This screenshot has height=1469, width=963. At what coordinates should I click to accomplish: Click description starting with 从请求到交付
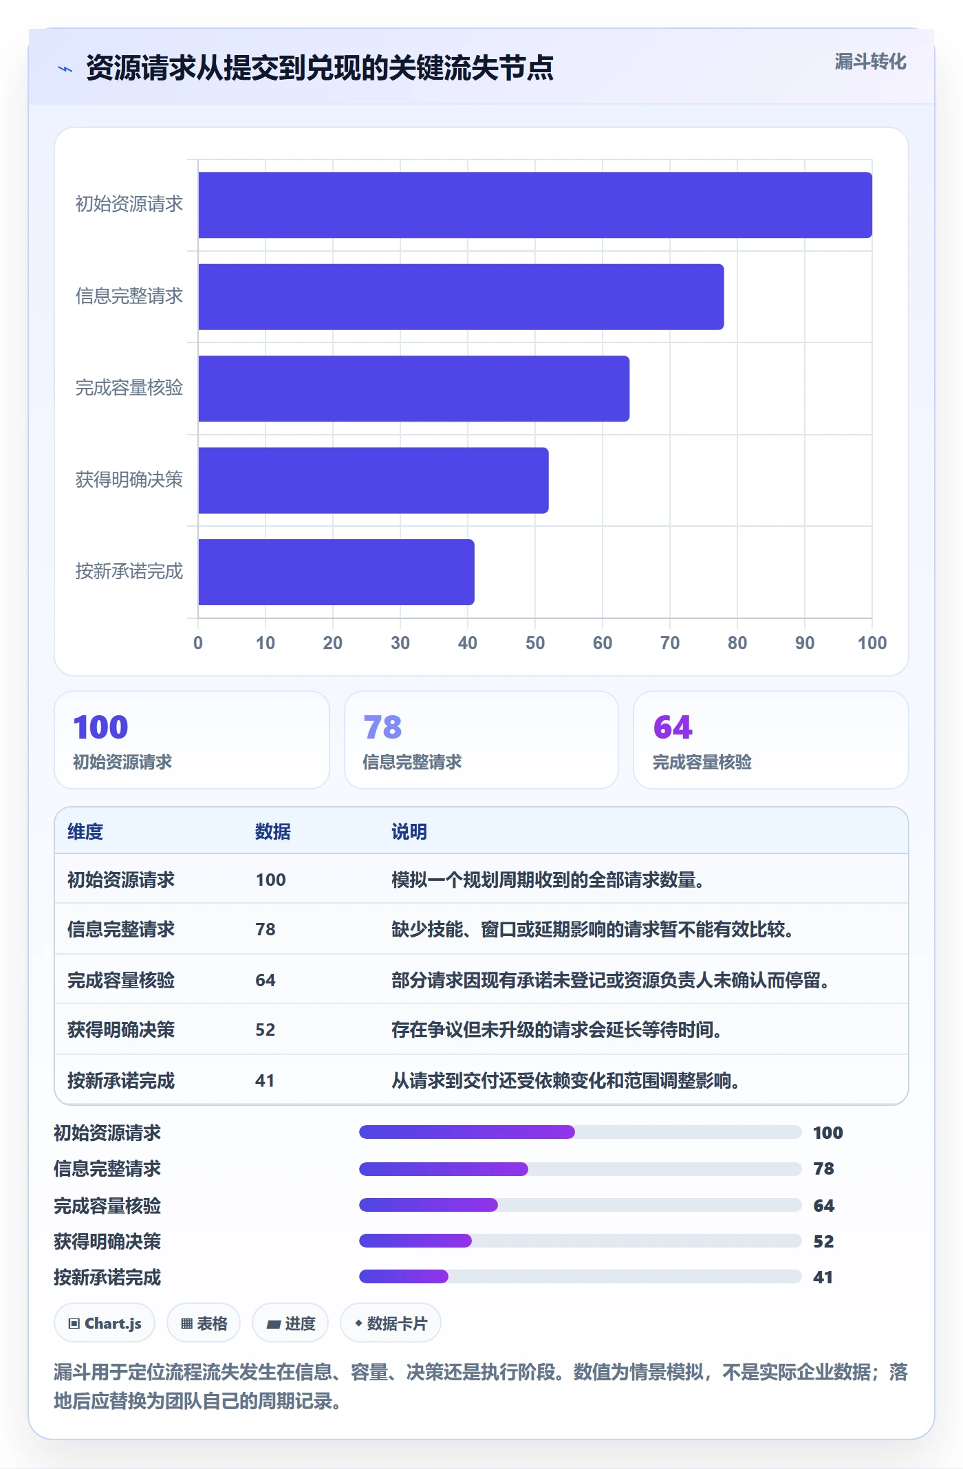[566, 1080]
